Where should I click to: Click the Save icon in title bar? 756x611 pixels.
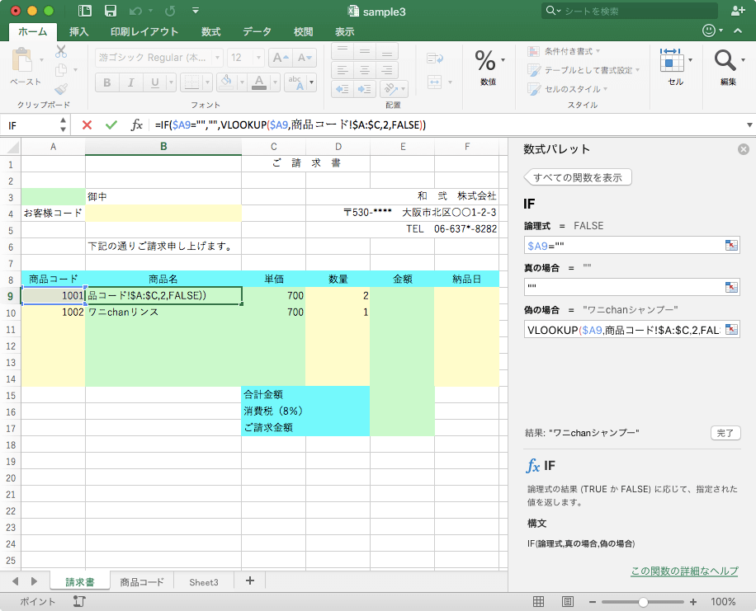[x=111, y=11]
